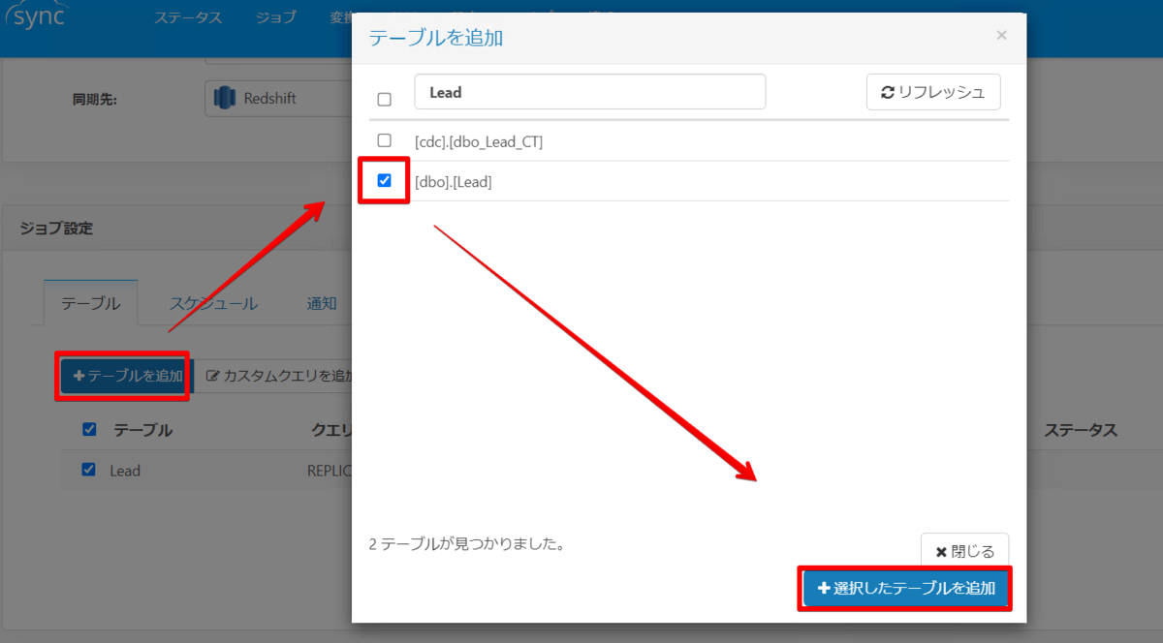Click the ✖ icon inside 閉じる button
Viewport: 1163px width, 643px height.
click(942, 550)
